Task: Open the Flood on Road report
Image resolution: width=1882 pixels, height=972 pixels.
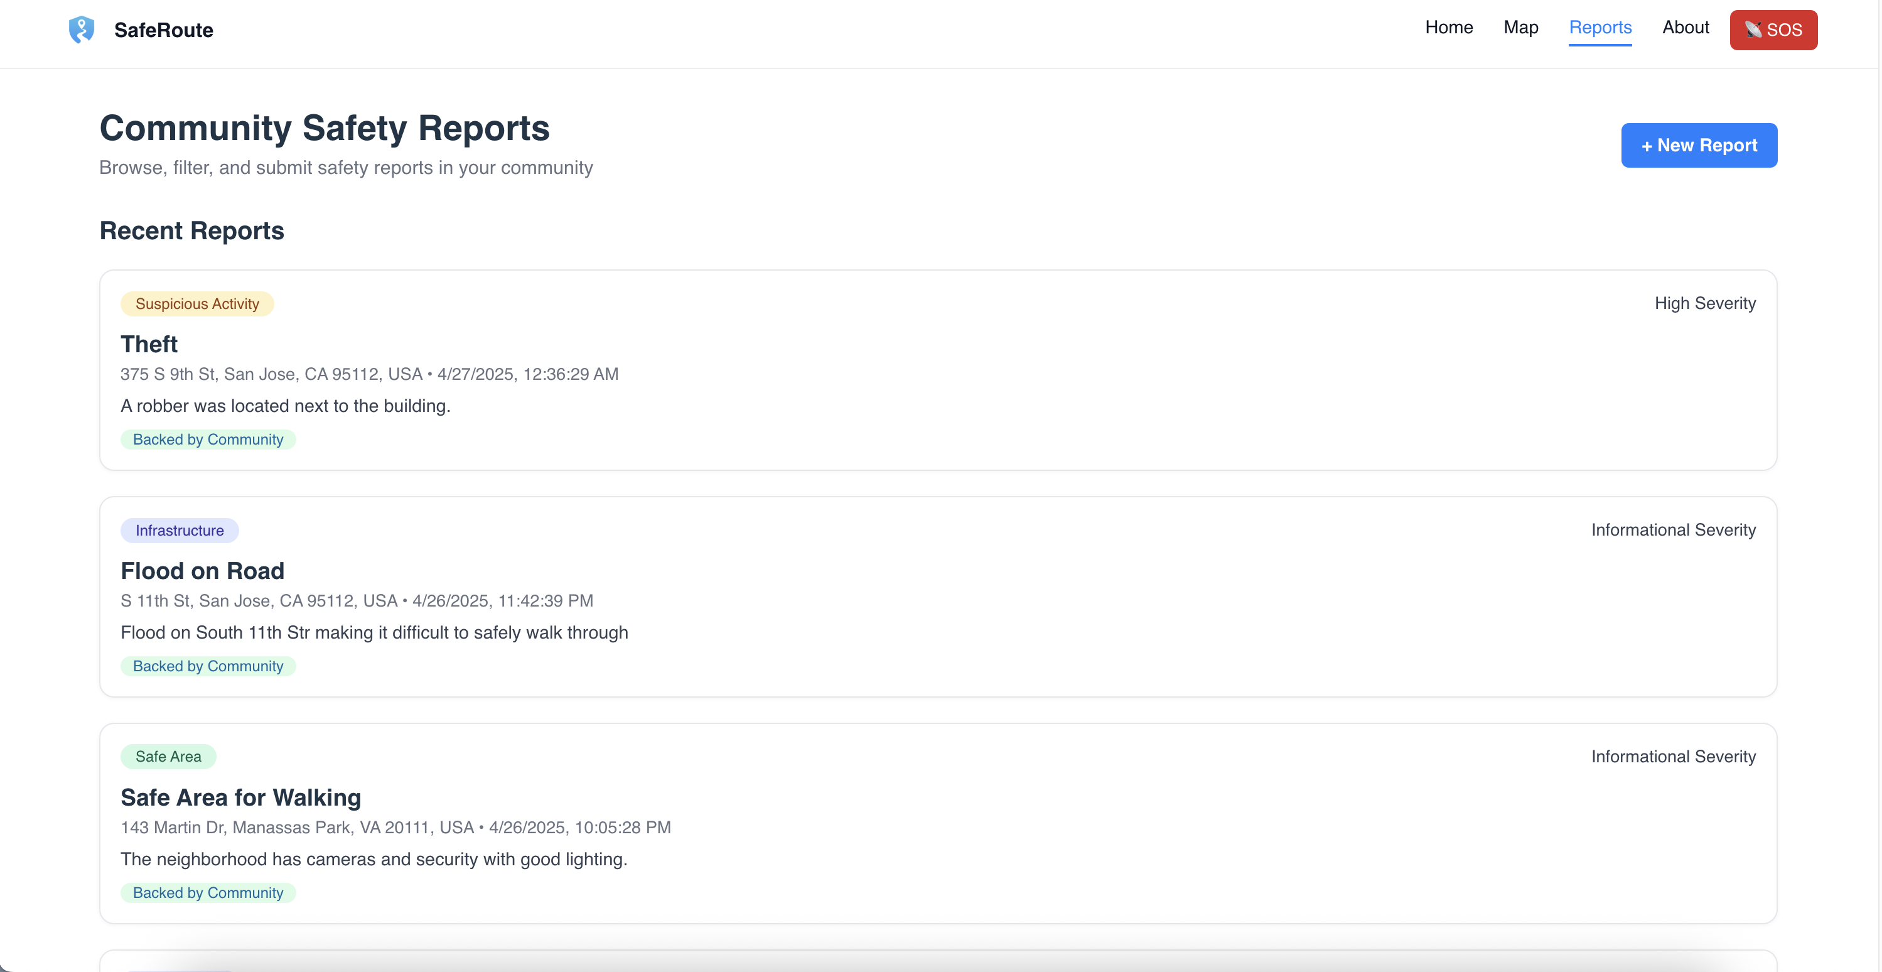Action: point(202,571)
